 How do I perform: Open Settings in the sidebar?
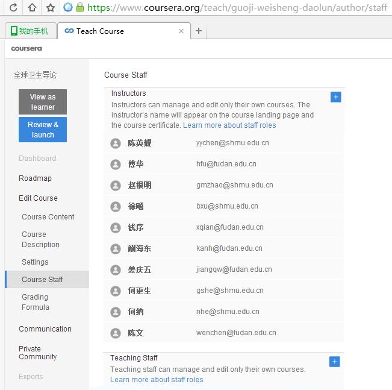[x=35, y=262]
